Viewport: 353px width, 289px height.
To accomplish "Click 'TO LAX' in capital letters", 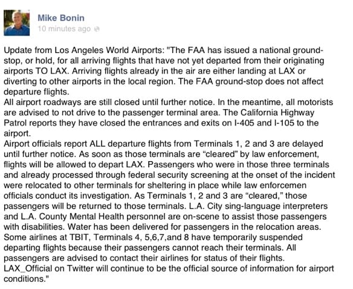I will [x=51, y=71].
